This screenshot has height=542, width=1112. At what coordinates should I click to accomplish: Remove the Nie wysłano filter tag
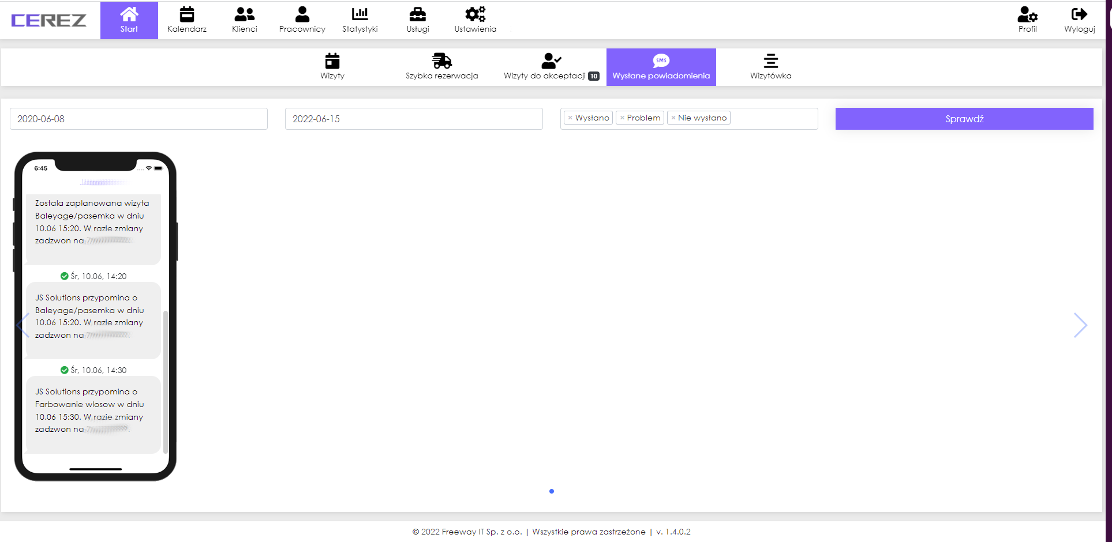[673, 118]
